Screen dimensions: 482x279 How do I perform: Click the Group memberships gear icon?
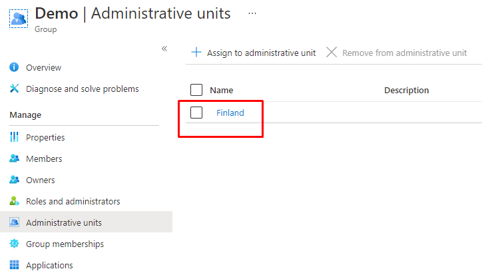pos(15,244)
